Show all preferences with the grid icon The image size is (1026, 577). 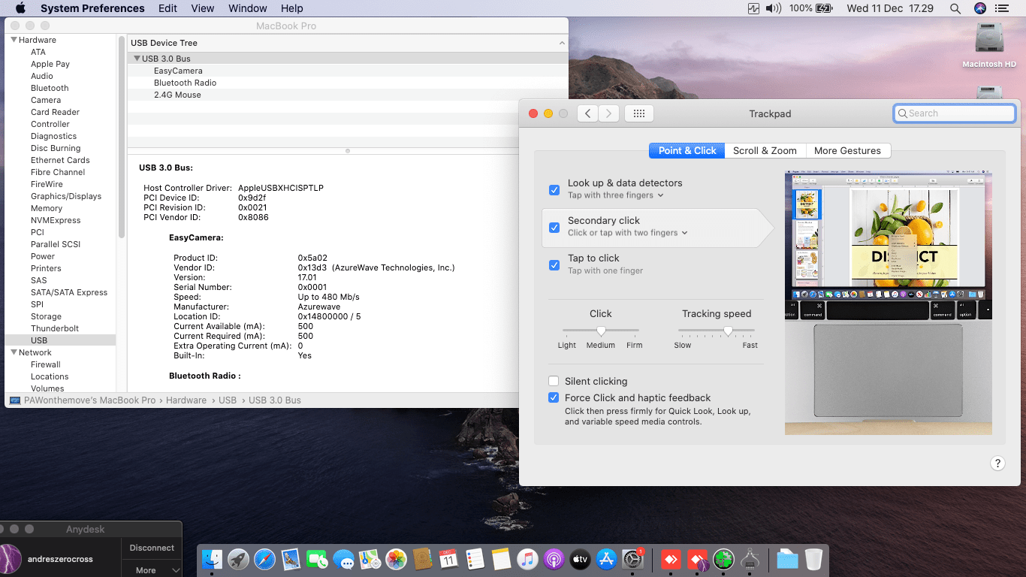[x=638, y=113]
